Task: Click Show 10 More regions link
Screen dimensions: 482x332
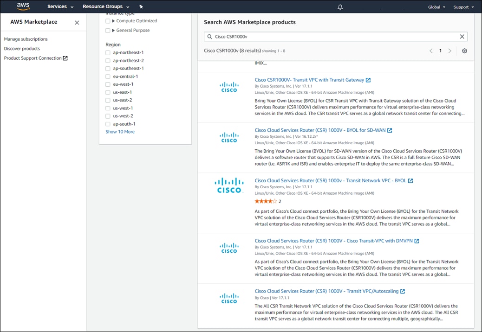Action: coord(120,132)
